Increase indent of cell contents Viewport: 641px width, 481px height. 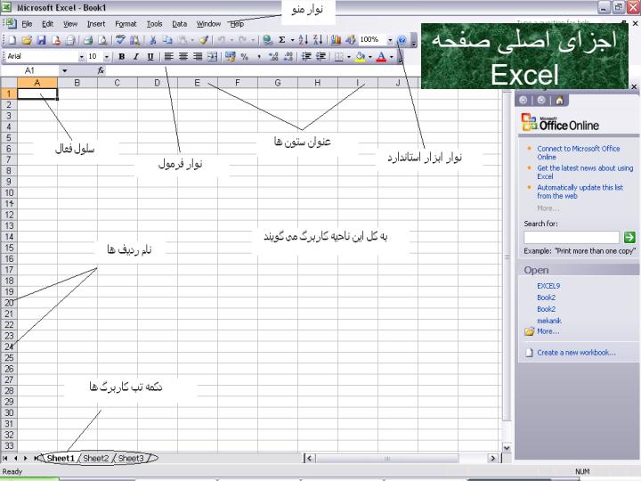pyautogui.click(x=320, y=56)
